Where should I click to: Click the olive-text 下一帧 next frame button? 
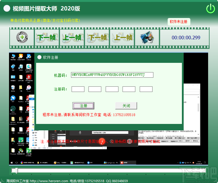tap(97, 37)
